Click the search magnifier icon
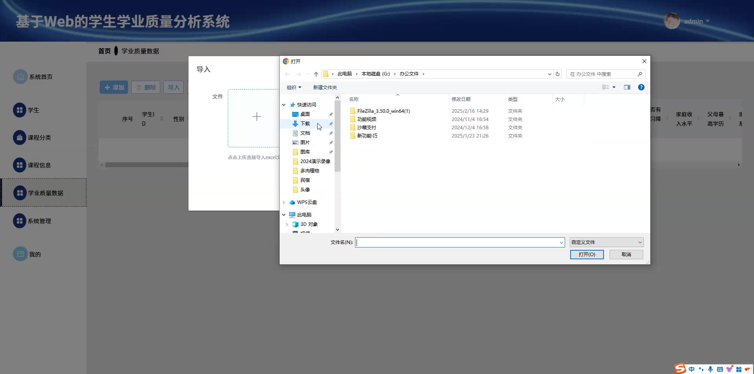The image size is (754, 374). click(x=639, y=74)
